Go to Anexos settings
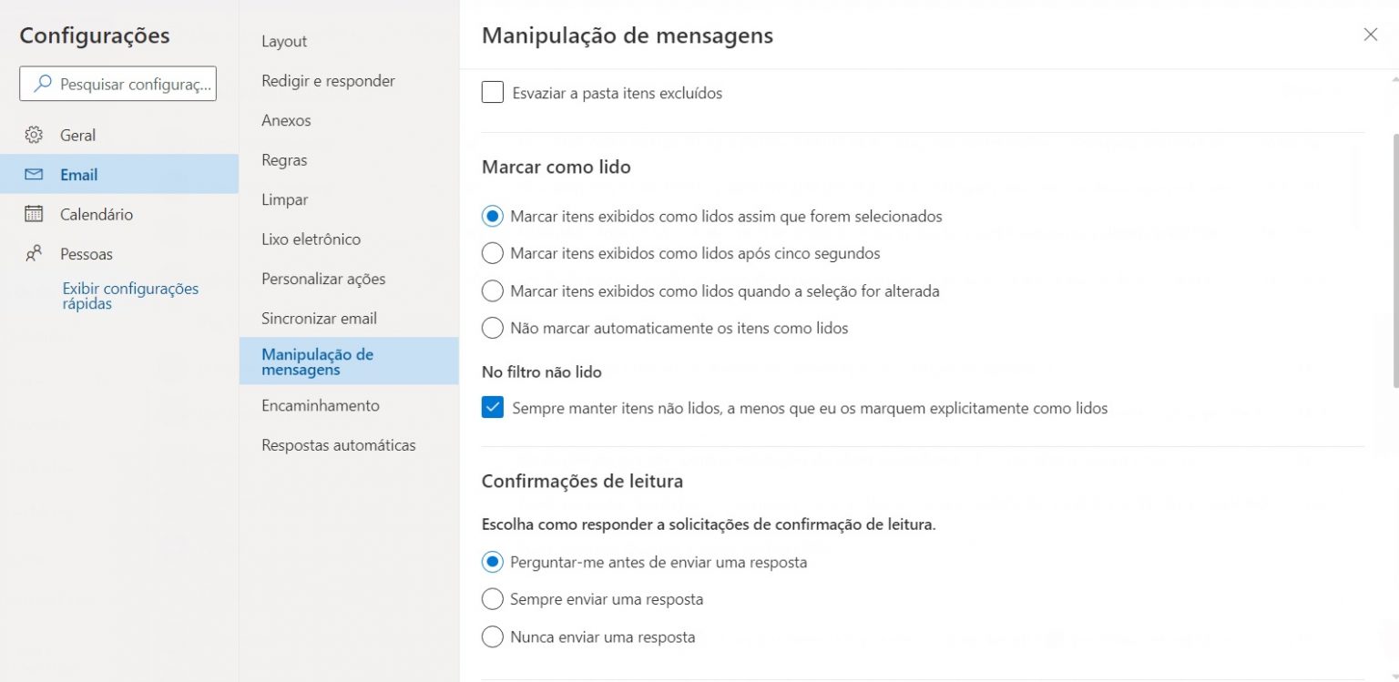The width and height of the screenshot is (1399, 682). click(x=349, y=120)
